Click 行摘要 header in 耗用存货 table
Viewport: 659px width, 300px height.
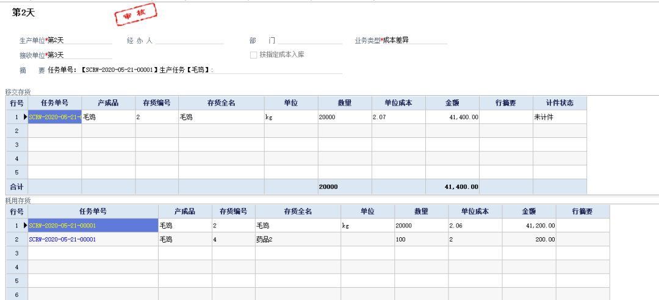click(x=582, y=212)
